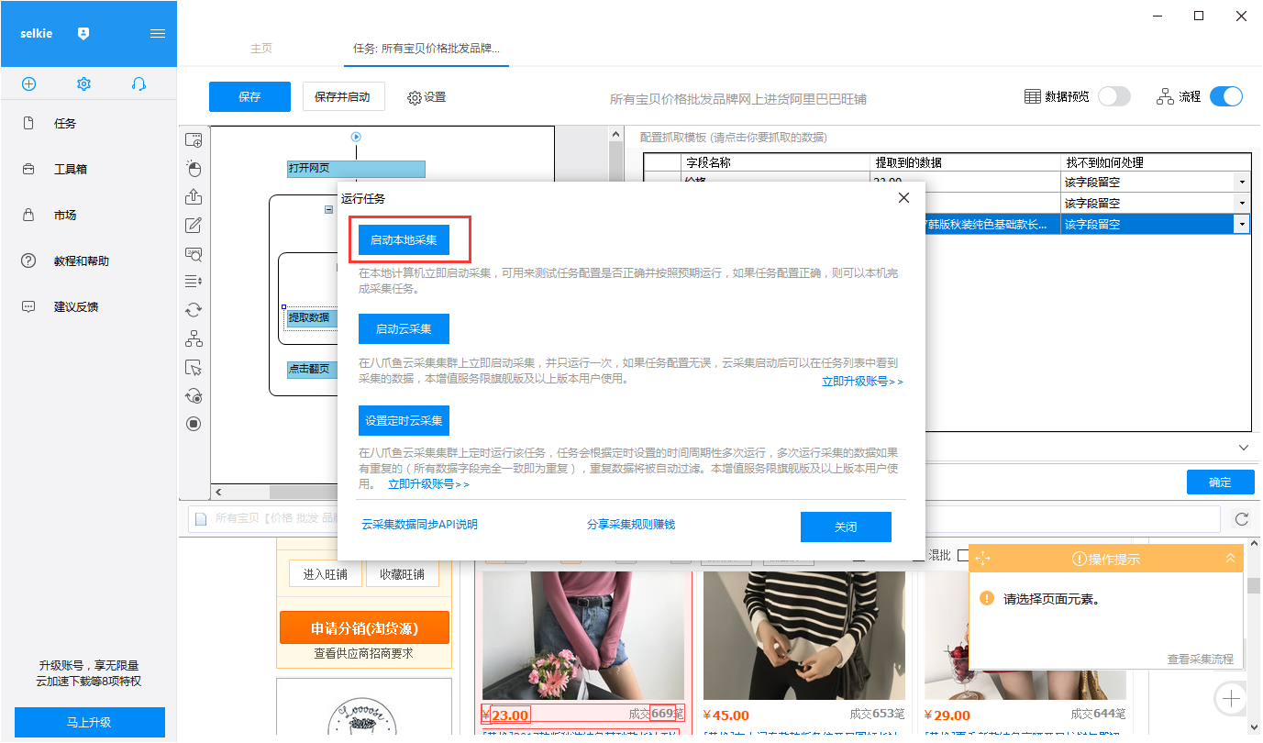This screenshot has height=743, width=1263.
Task: Select the stop-flow circle tool icon
Action: click(x=194, y=424)
